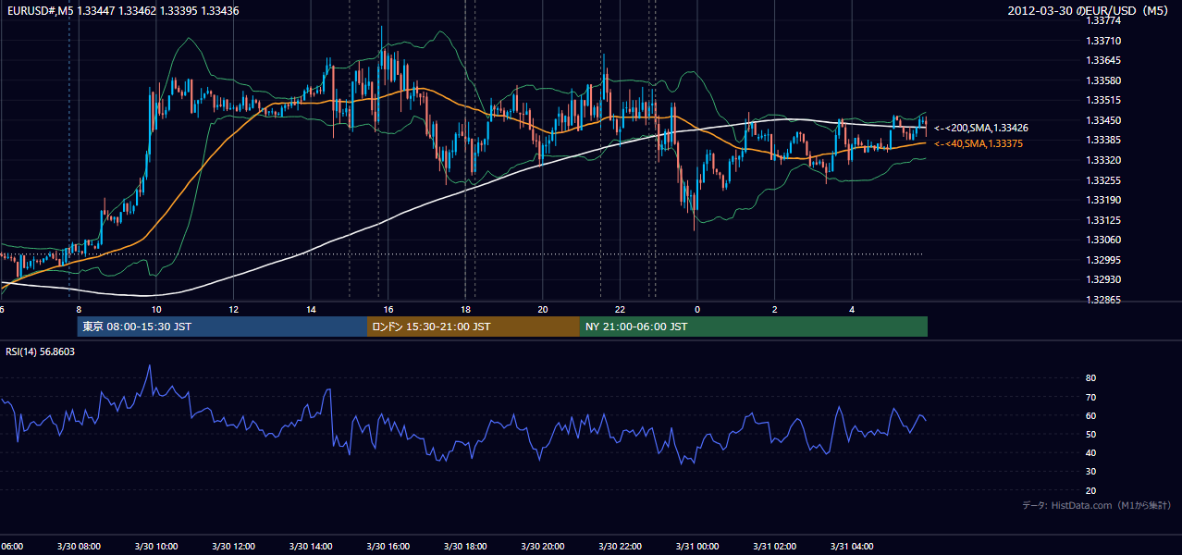Click the 3/30 20:00 time label
This screenshot has width=1182, height=555.
pyautogui.click(x=543, y=547)
